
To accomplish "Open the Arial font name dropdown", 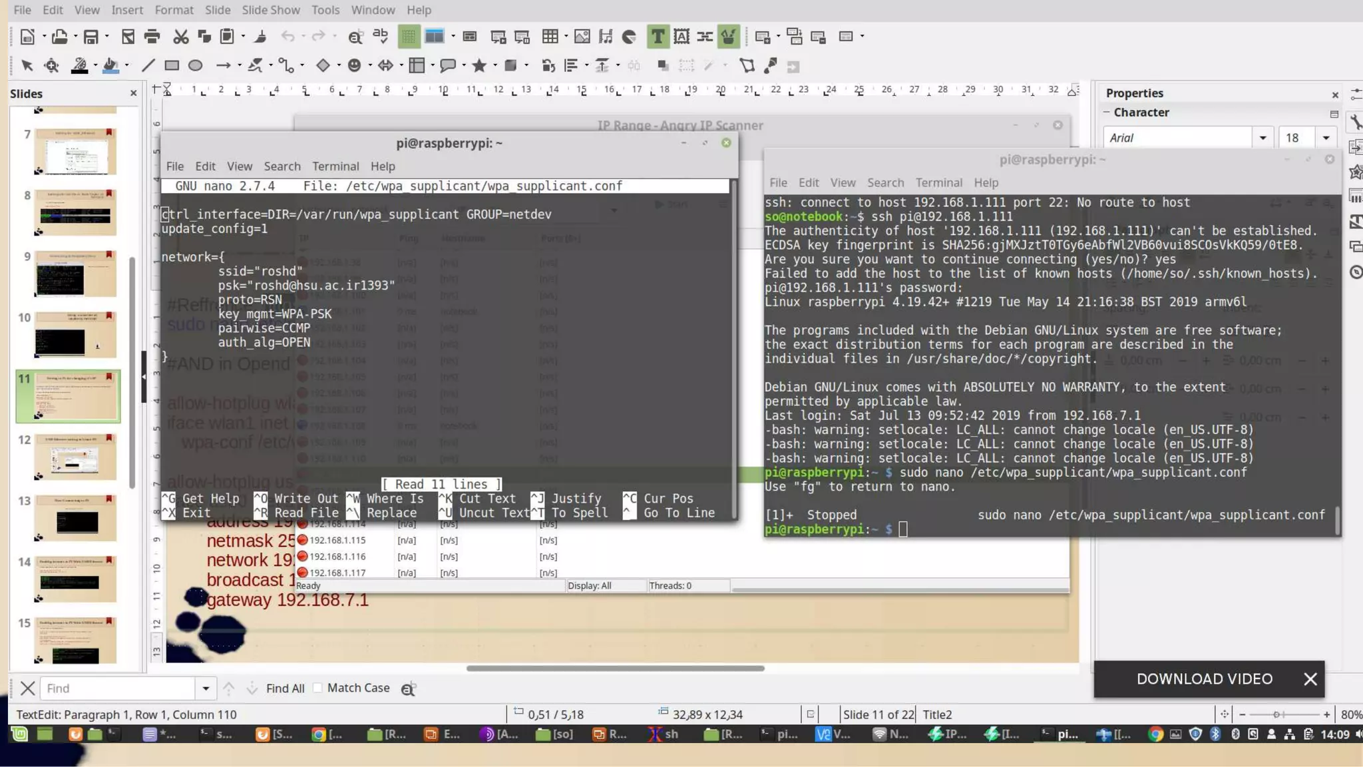I will coord(1263,138).
